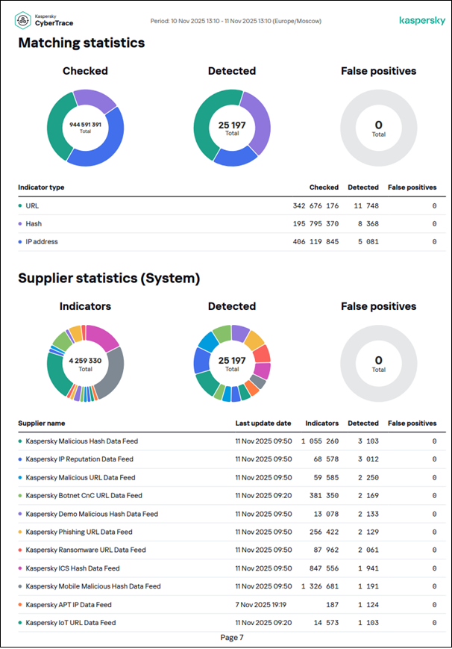Click the Supplier statistics (System) heading
This screenshot has width=452, height=649.
[x=109, y=278]
